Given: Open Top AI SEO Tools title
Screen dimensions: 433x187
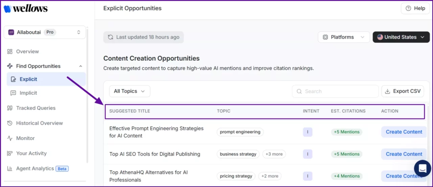Looking at the screenshot, I should coord(155,154).
